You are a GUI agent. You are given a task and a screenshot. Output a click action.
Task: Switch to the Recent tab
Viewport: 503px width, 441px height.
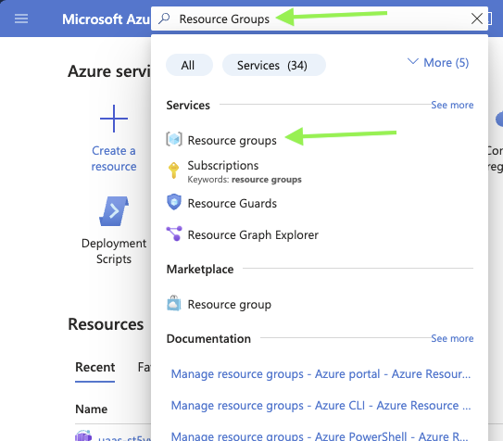[x=95, y=367]
